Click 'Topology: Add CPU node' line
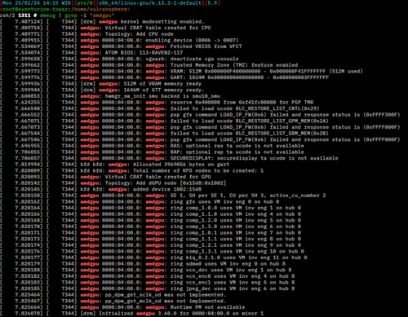The height and width of the screenshot is (317, 408). tap(139, 34)
